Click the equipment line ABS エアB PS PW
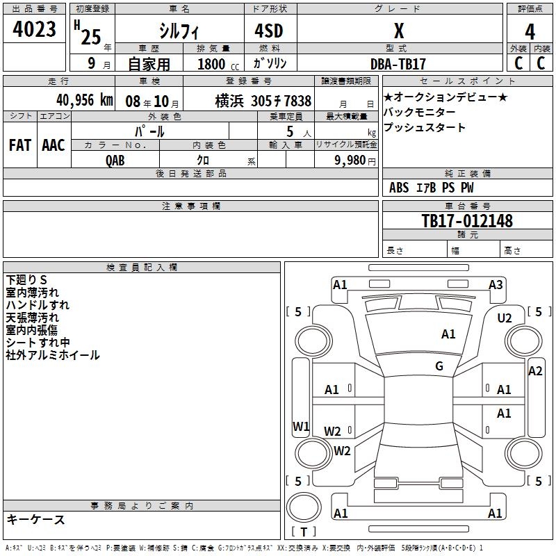This screenshot has height=556, width=556. (x=431, y=188)
